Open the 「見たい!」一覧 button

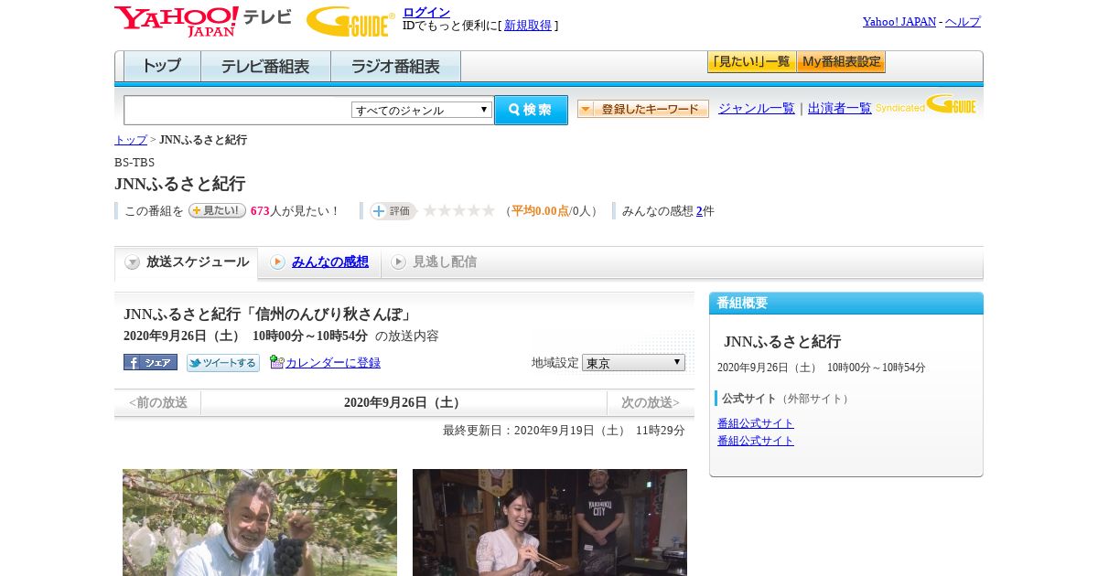point(751,62)
